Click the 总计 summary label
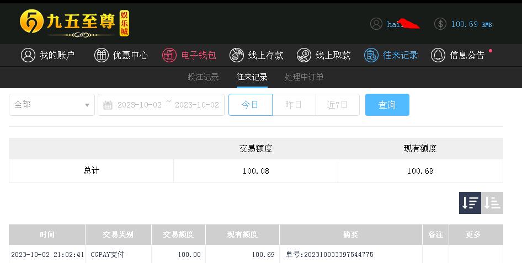This screenshot has height=263, width=522. pyautogui.click(x=91, y=171)
